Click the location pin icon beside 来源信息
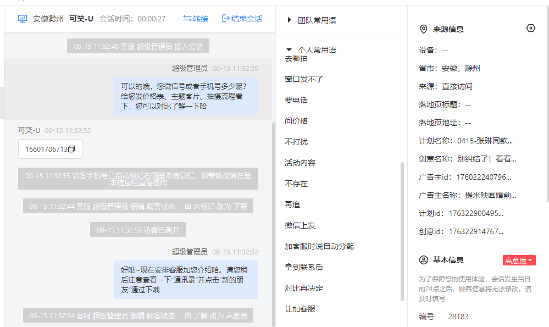This screenshot has width=549, height=327. click(x=424, y=29)
